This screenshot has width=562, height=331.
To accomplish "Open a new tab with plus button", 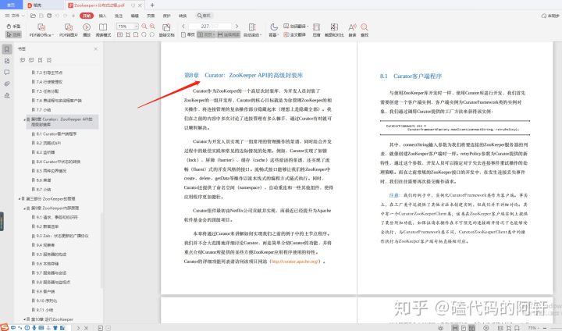I will click(x=152, y=5).
